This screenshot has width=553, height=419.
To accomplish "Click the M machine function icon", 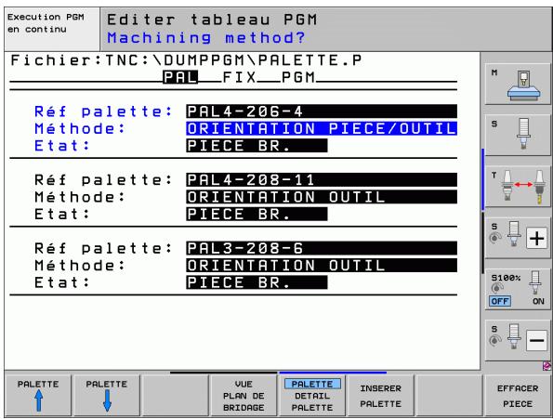I will click(518, 84).
